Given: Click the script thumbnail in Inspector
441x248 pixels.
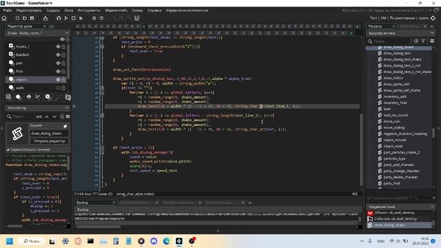Looking at the screenshot, I should (x=17, y=134).
